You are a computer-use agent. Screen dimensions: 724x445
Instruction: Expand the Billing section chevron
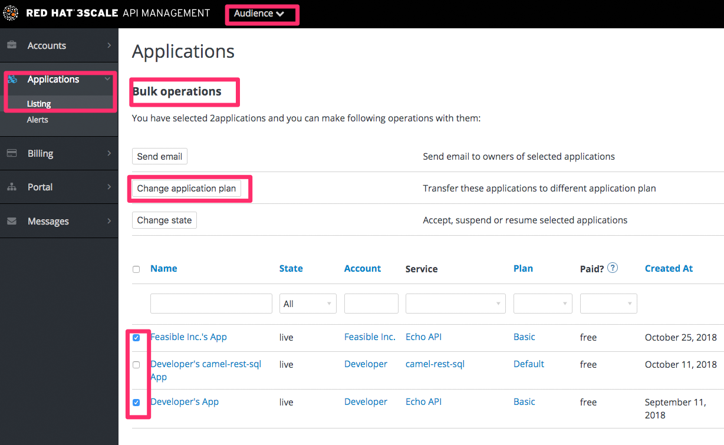tap(109, 153)
